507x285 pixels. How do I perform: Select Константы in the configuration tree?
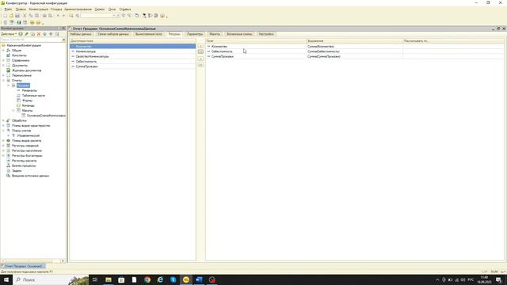[x=19, y=55]
